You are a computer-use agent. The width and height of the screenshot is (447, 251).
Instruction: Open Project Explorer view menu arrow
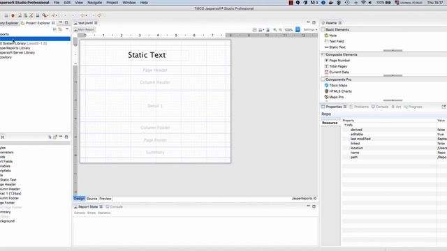click(67, 29)
